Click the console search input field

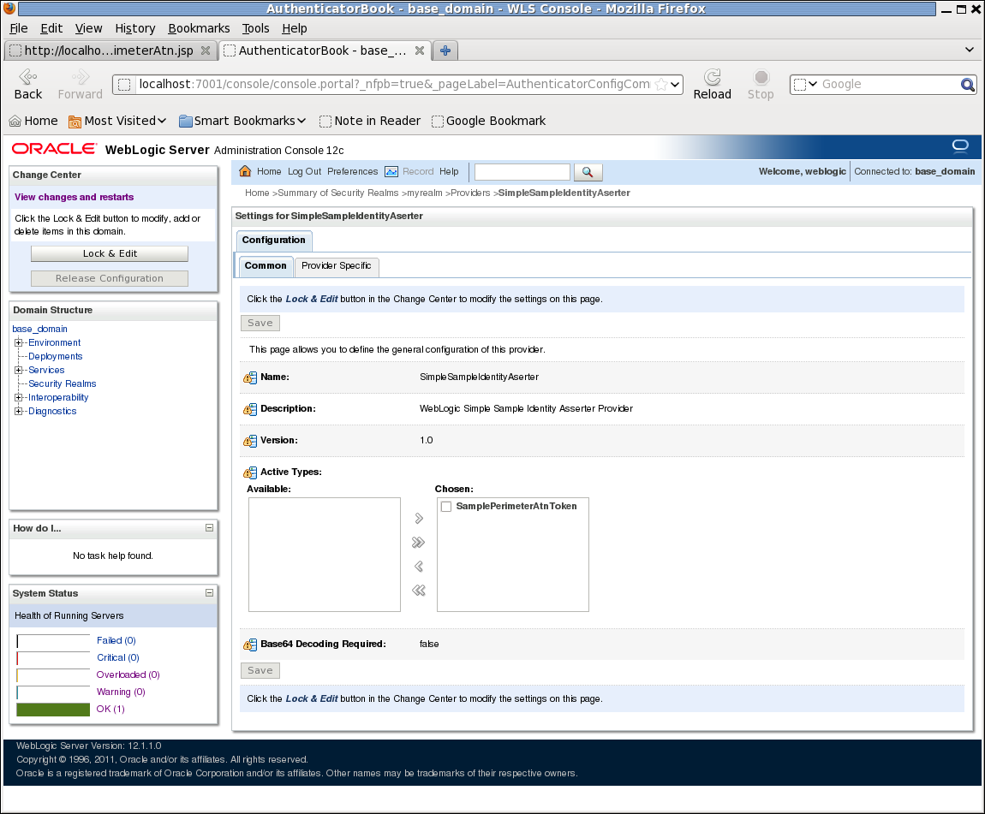[x=522, y=171]
